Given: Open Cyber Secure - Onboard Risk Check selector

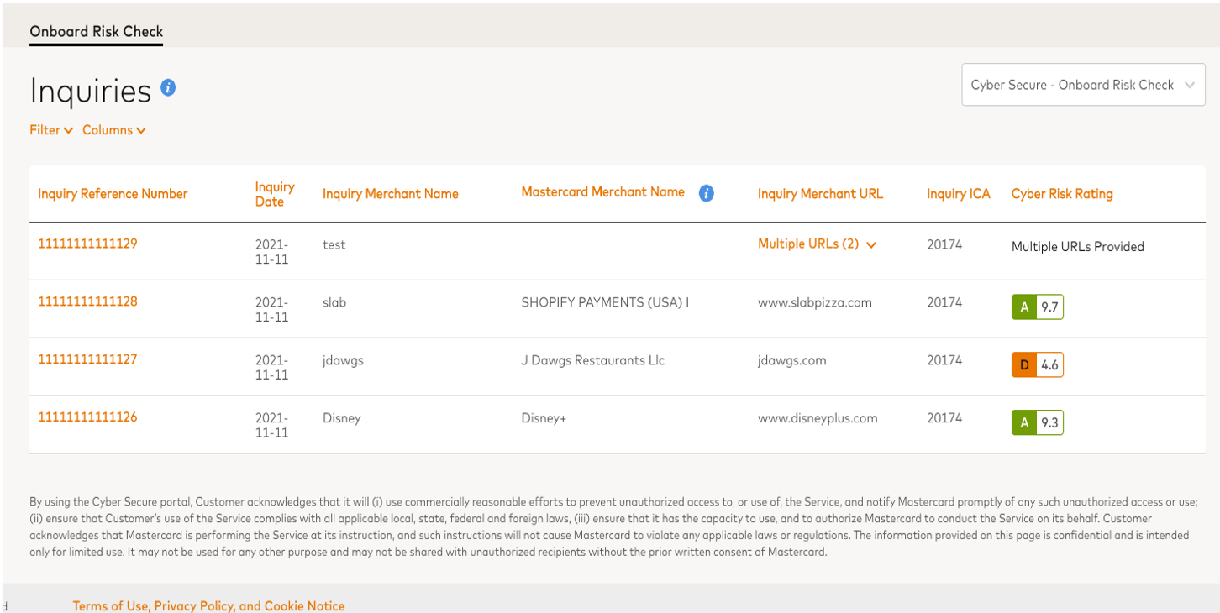Looking at the screenshot, I should click(x=1082, y=85).
